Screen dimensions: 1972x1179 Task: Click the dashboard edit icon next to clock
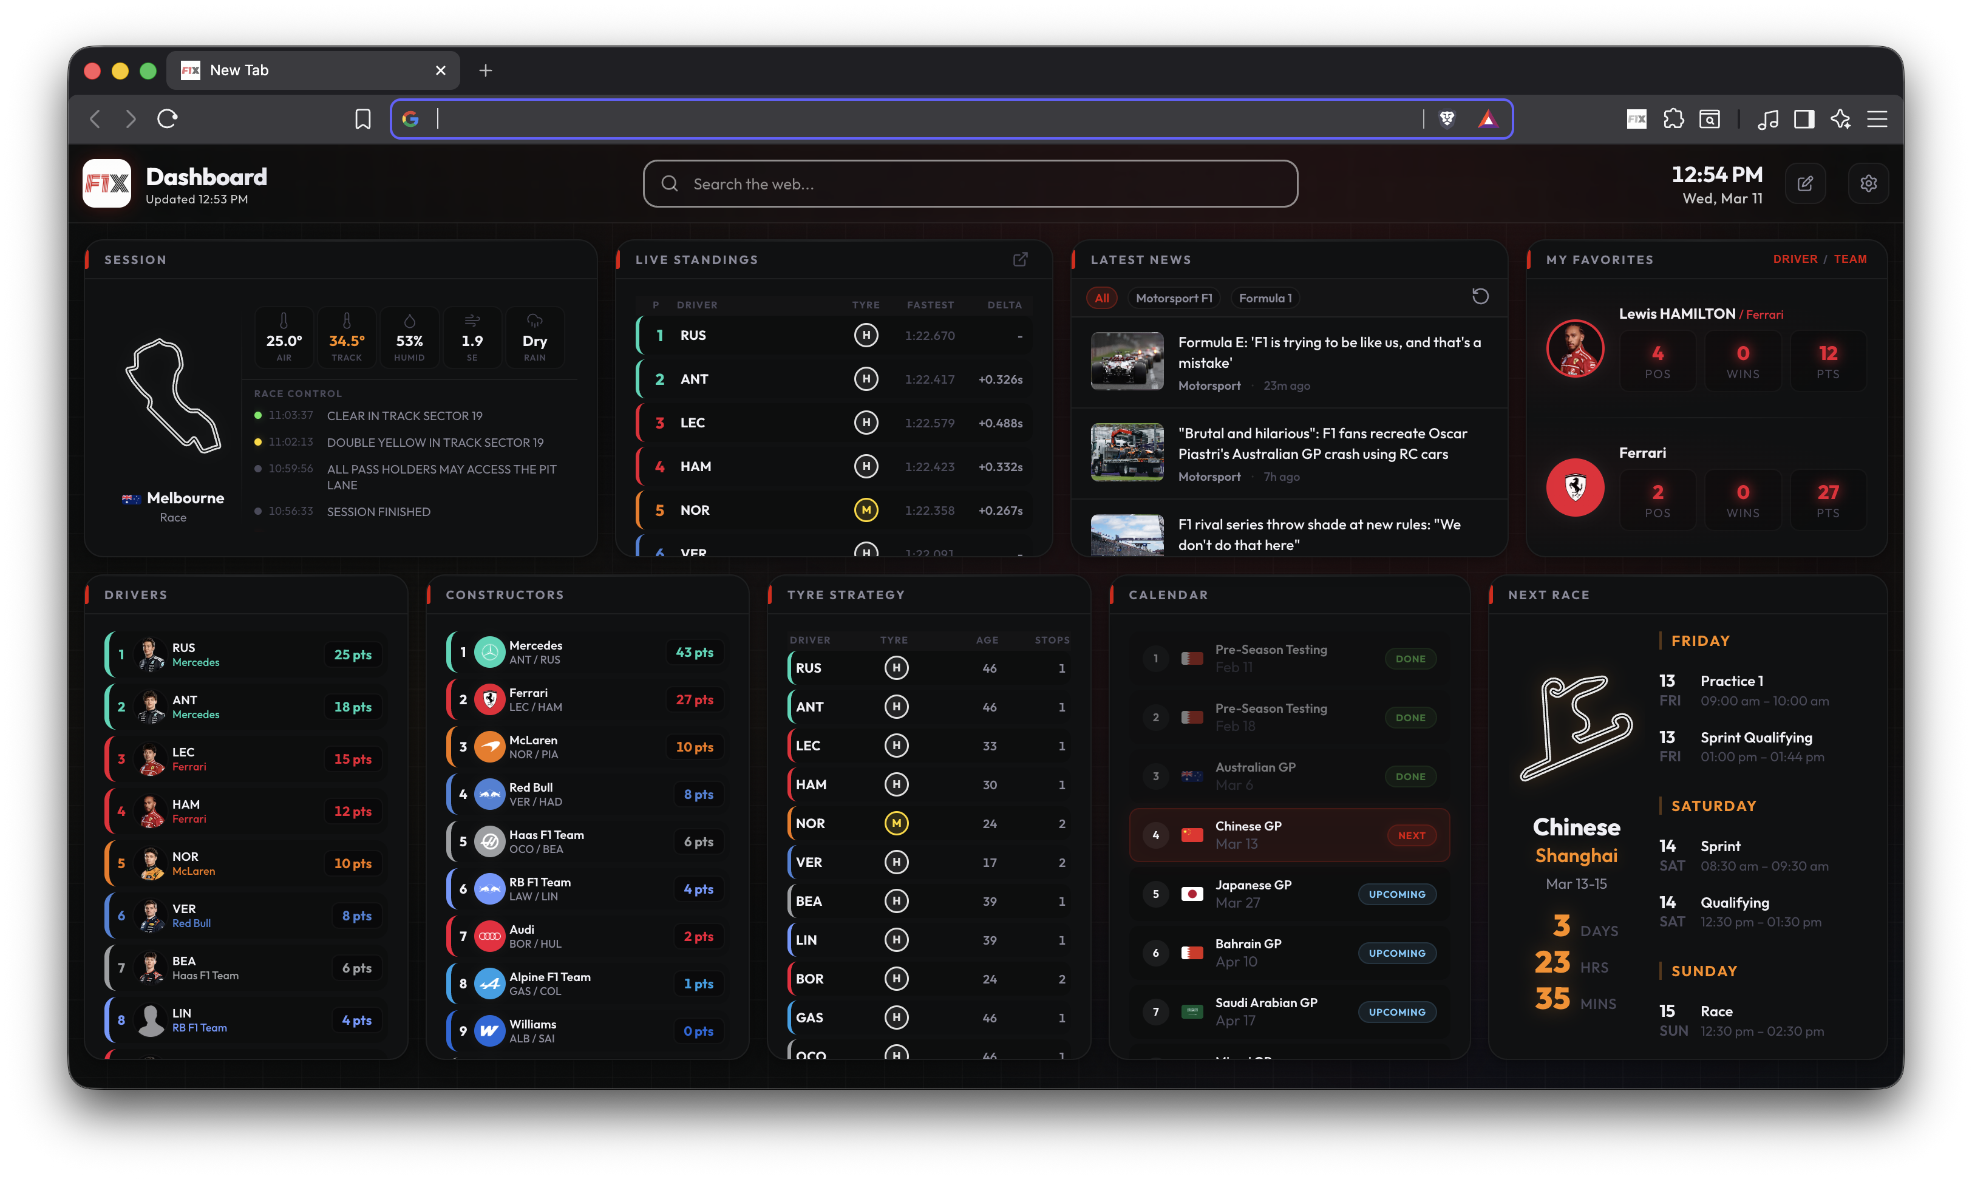click(x=1805, y=183)
